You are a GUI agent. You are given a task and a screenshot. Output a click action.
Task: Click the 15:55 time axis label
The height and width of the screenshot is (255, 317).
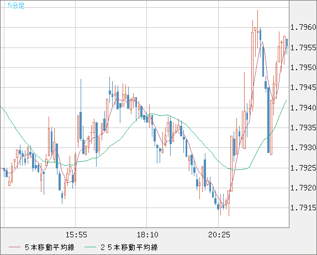76,235
